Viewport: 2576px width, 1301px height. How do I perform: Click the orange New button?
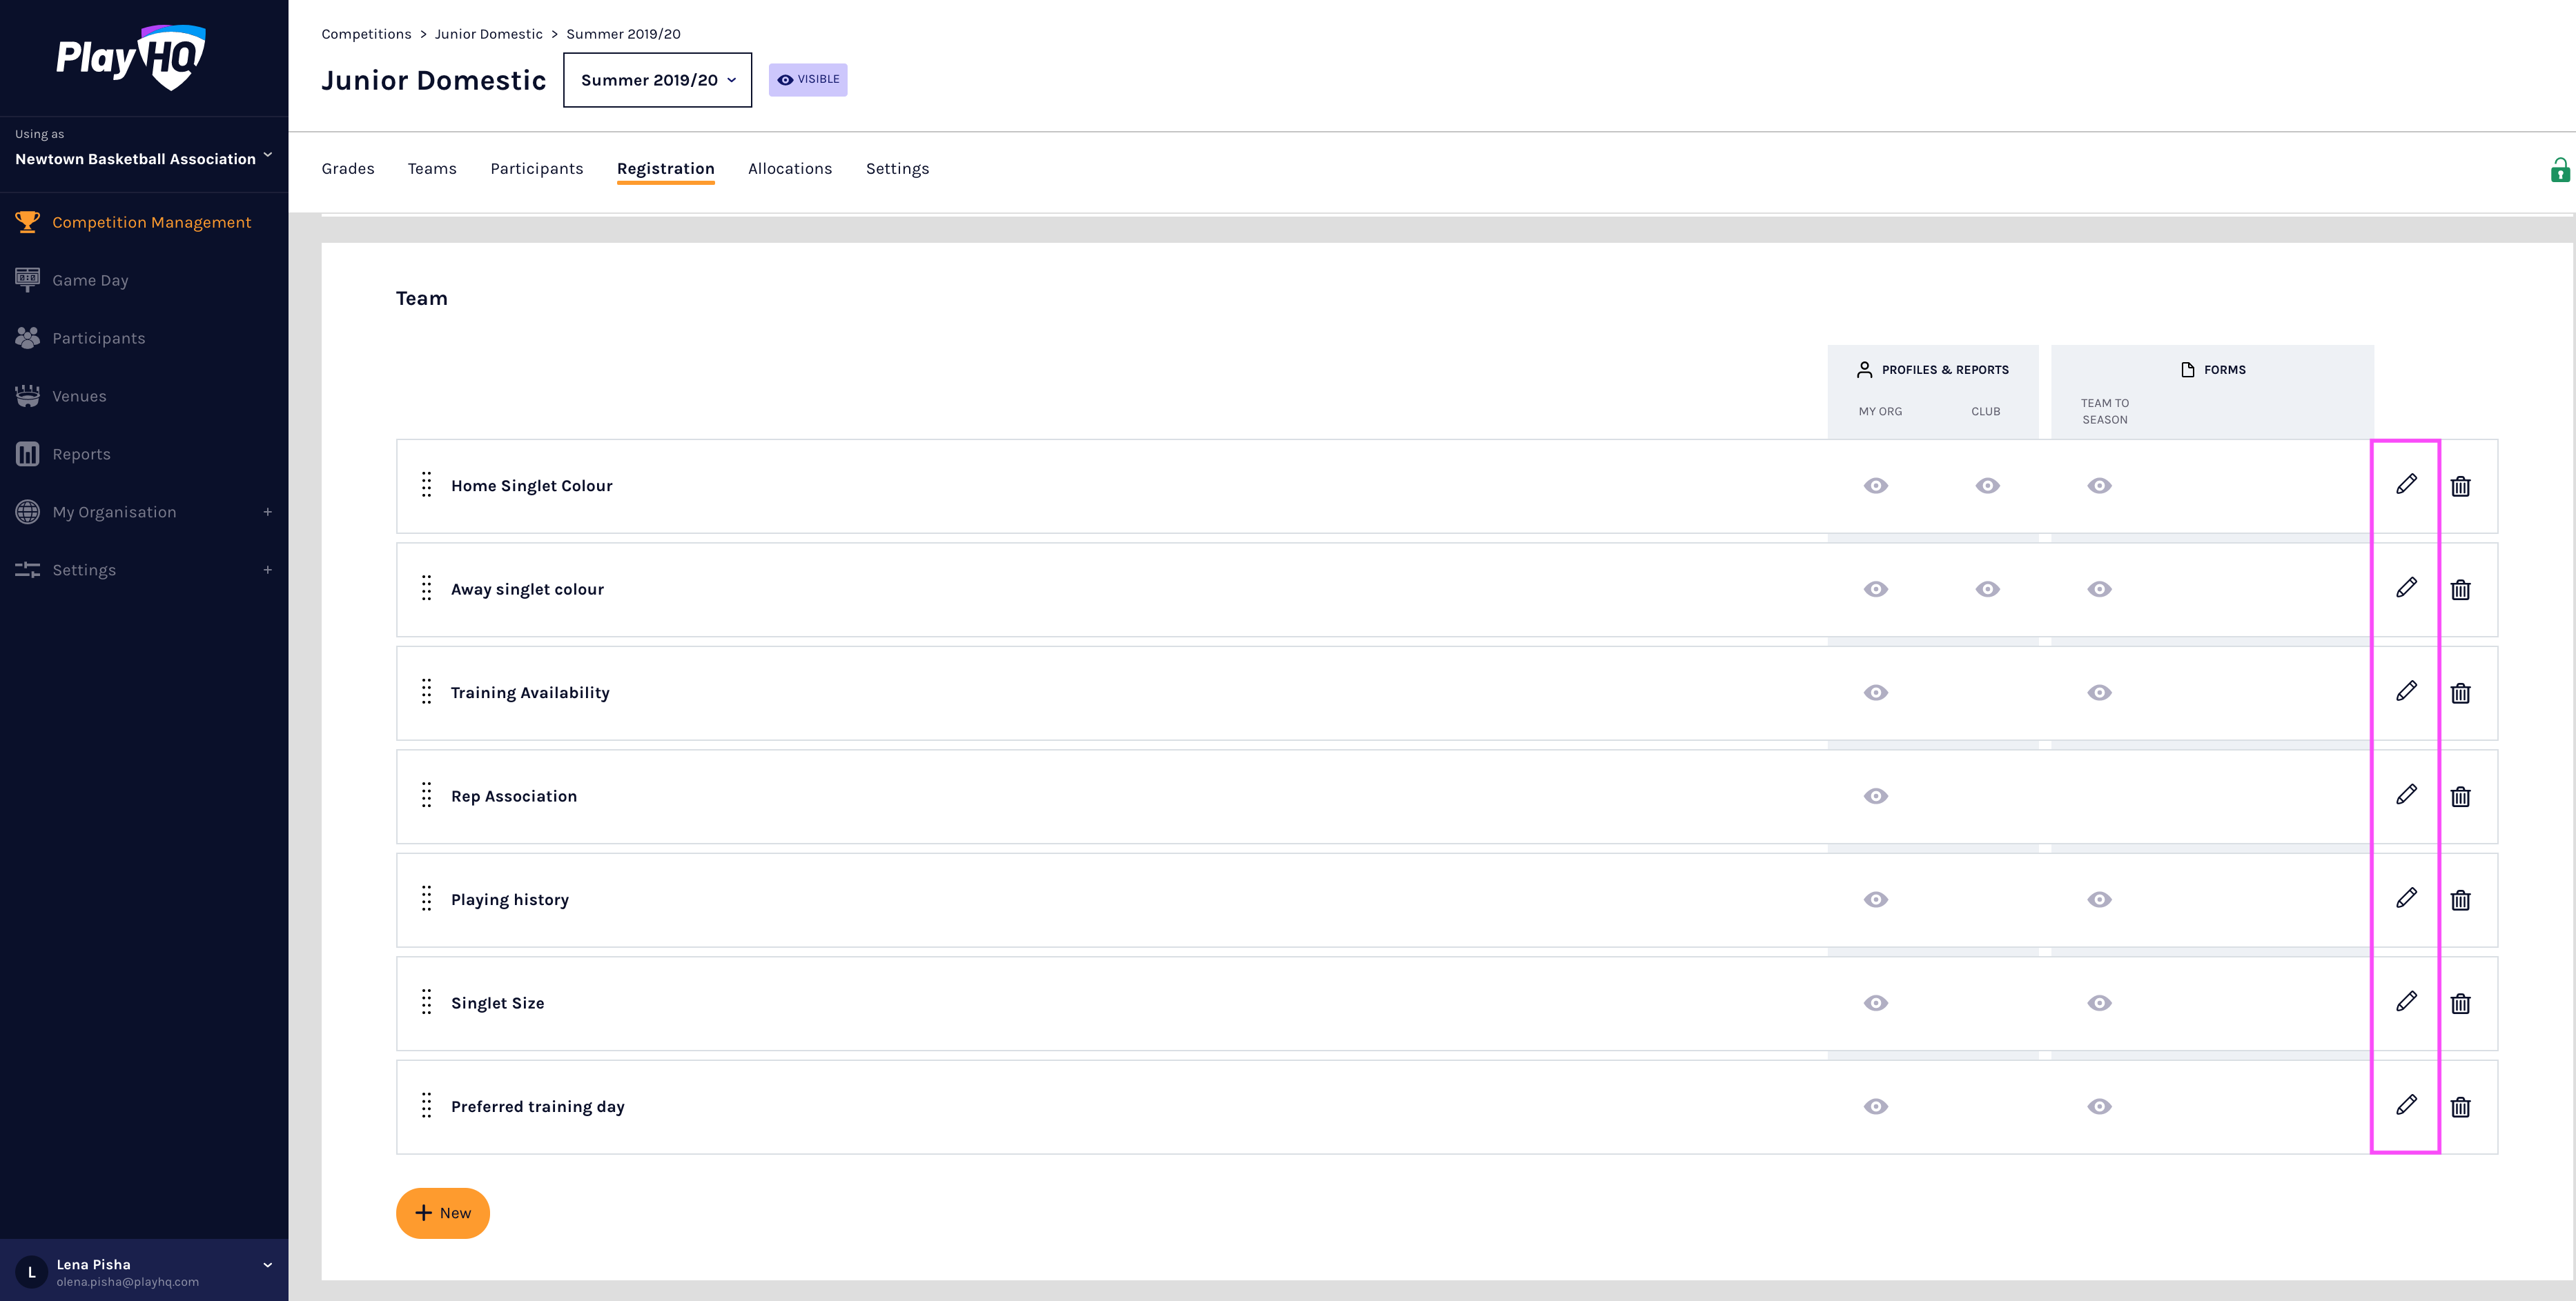click(x=442, y=1212)
